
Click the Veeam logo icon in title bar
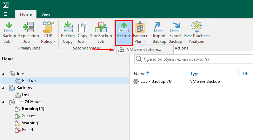6,5
